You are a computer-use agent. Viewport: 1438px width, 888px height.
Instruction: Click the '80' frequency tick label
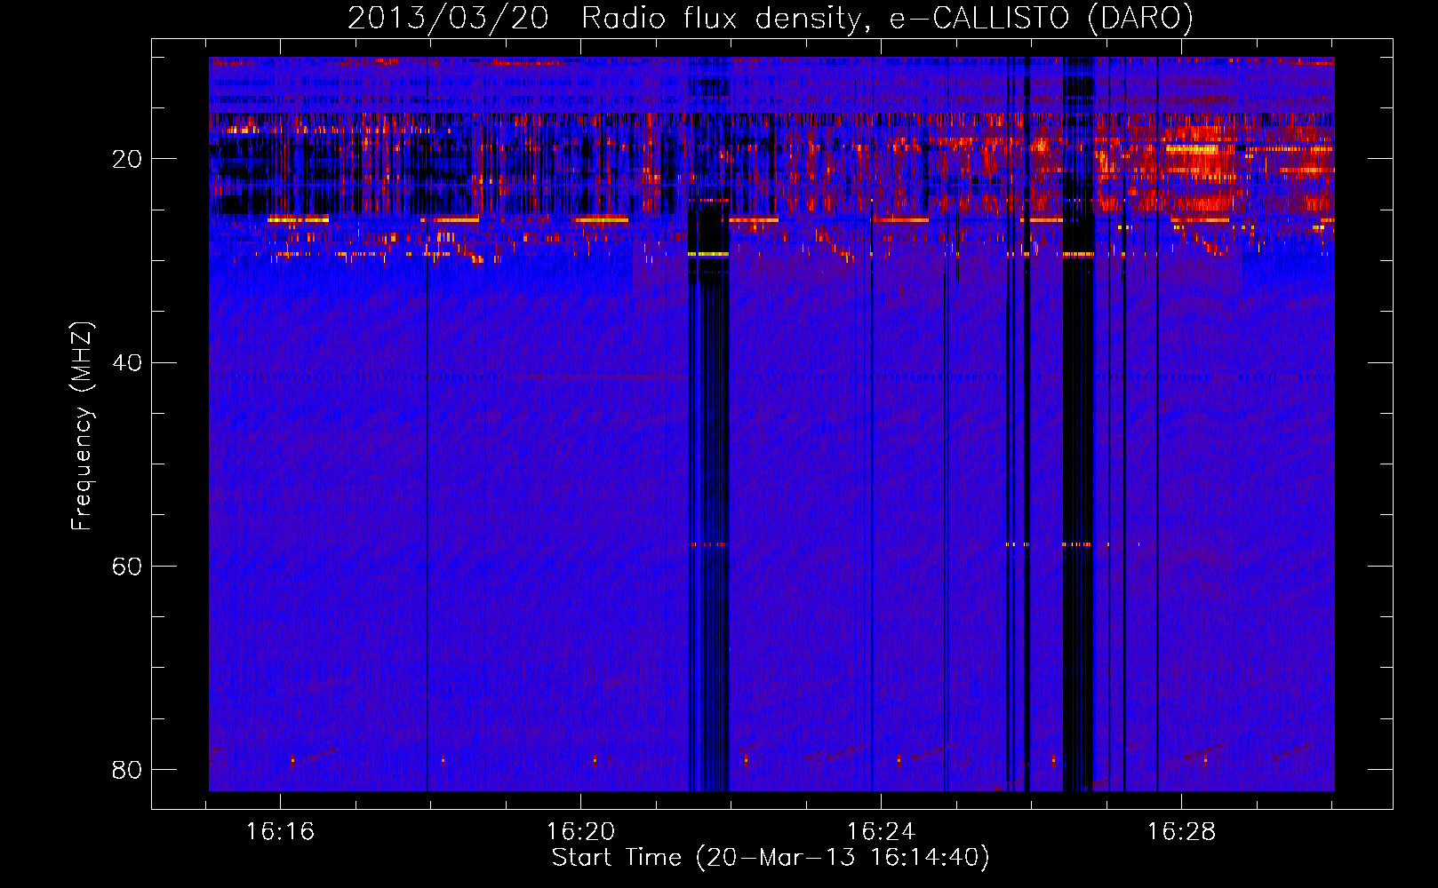pyautogui.click(x=127, y=770)
